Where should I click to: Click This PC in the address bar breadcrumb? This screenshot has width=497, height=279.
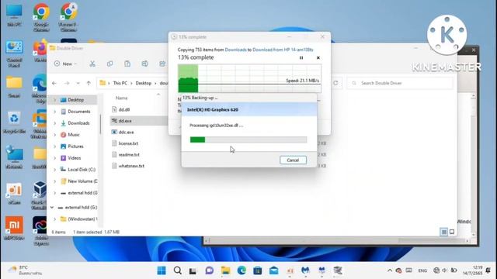coord(120,83)
